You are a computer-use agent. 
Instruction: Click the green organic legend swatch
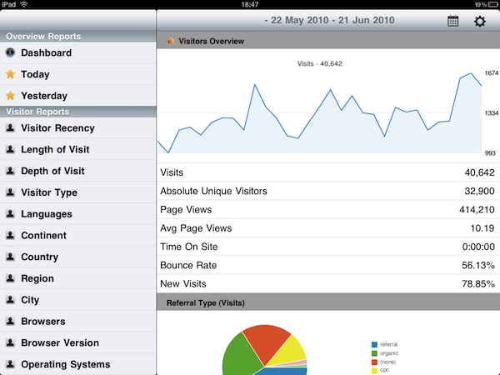(x=374, y=353)
